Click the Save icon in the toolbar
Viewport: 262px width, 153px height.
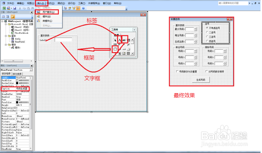15,8
